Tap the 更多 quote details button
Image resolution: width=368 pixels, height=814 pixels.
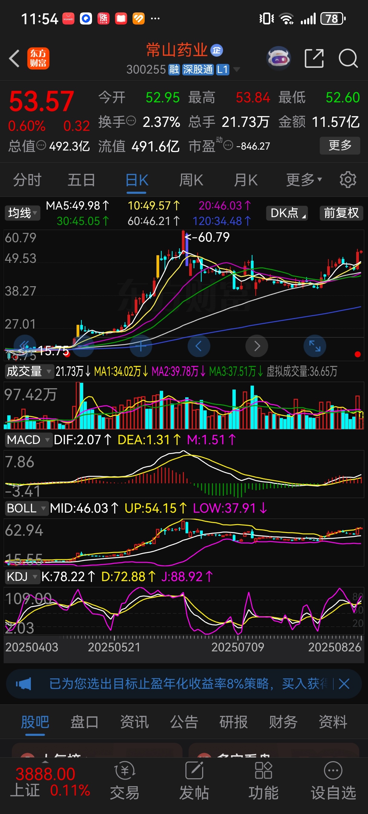[x=340, y=145]
